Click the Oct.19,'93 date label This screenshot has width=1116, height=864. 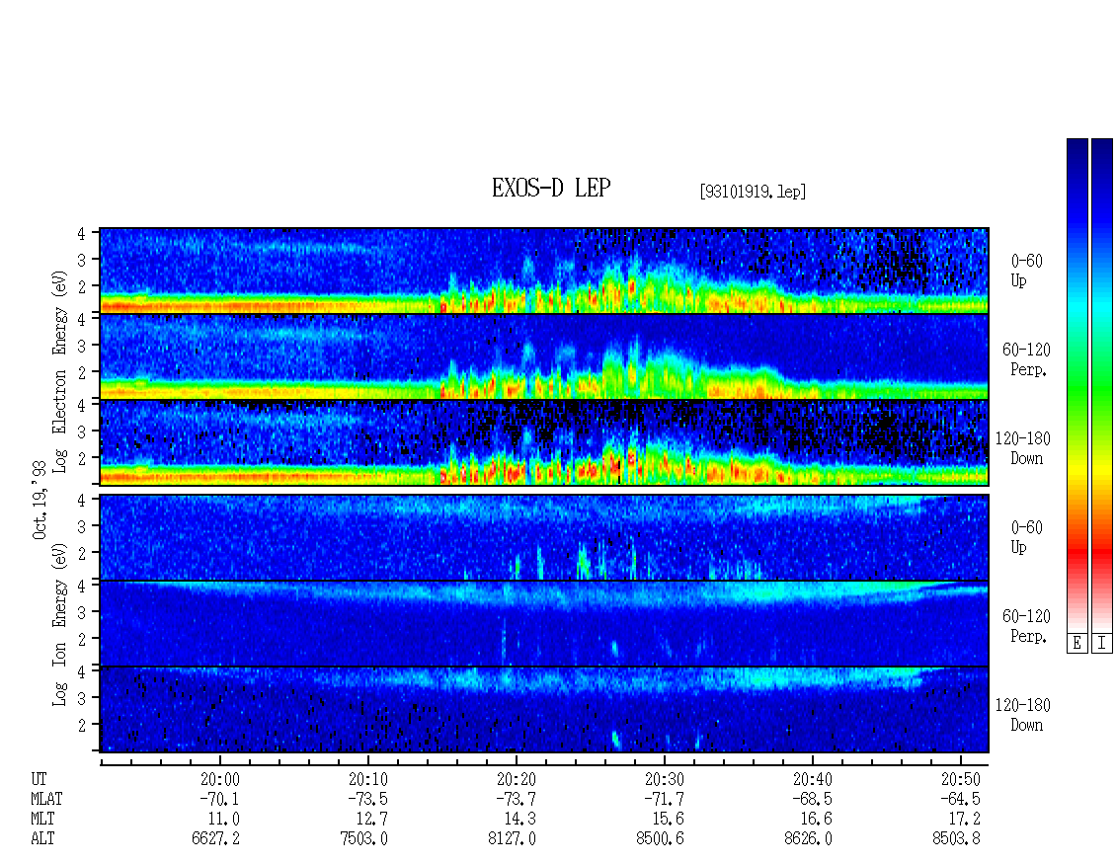(40, 501)
